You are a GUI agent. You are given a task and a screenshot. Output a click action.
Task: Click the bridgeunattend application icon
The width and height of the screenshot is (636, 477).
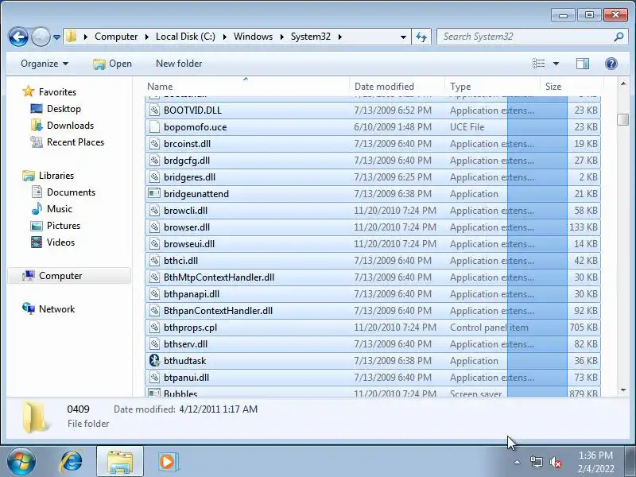pyautogui.click(x=154, y=194)
